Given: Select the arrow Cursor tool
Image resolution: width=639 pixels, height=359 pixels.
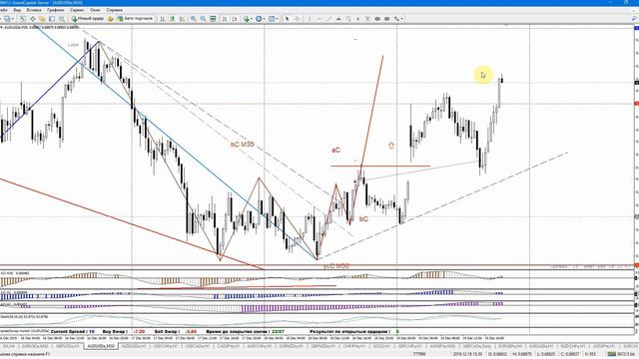Looking at the screenshot, I should click(287, 19).
